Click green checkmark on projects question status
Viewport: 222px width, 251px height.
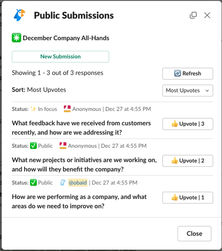33,146
